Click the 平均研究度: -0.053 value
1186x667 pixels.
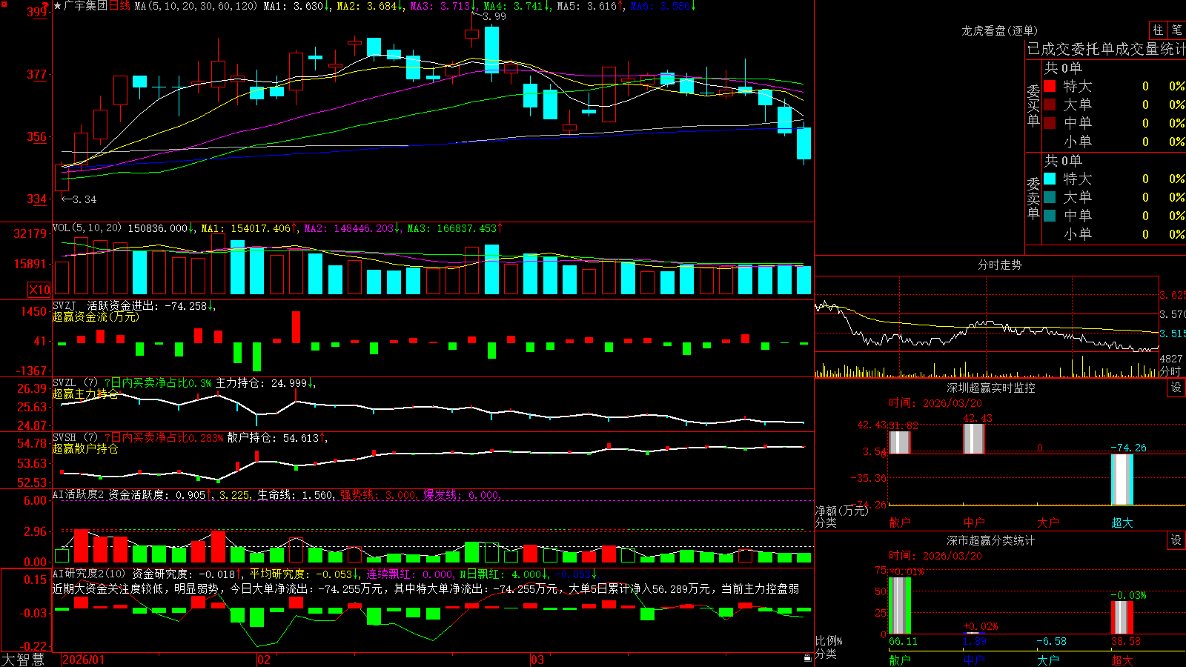click(300, 574)
